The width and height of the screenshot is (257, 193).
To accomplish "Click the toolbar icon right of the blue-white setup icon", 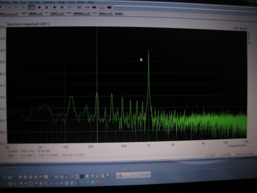I will (x=79, y=7).
